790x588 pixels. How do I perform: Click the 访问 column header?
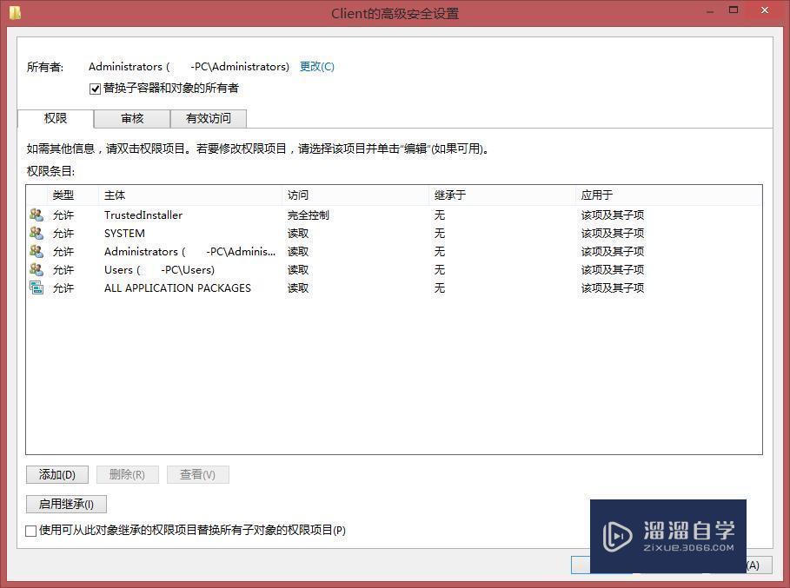(298, 195)
